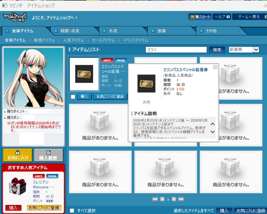Click the エリンパス ticket item thumbnail
The width and height of the screenshot is (267, 214).
84,74
